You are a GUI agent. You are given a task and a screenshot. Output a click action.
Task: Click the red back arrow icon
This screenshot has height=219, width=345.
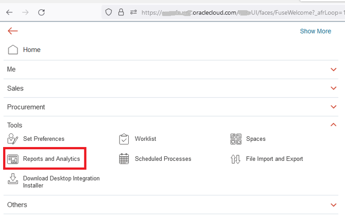13,31
